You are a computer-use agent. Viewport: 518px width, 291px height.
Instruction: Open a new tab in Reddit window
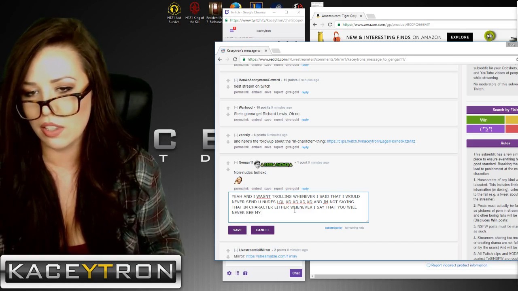click(x=276, y=51)
